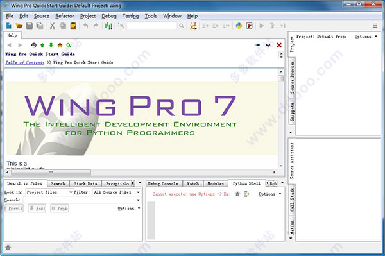Select the vertical Snippets tab
The height and width of the screenshot is (256, 385).
[x=292, y=112]
